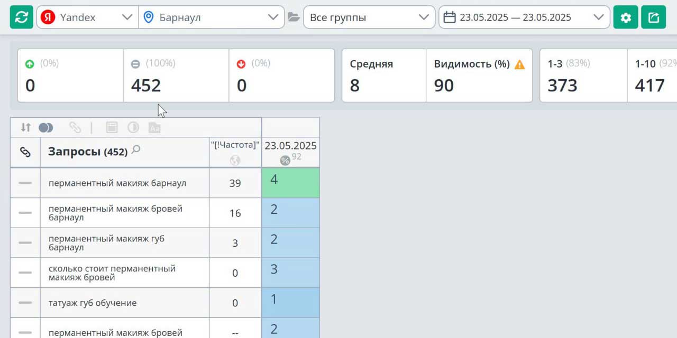Select the unchanged positions 452 card
Image resolution: width=677 pixels, height=338 pixels.
point(176,76)
